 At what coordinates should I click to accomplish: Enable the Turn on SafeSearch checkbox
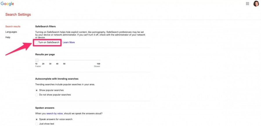tap(37, 42)
